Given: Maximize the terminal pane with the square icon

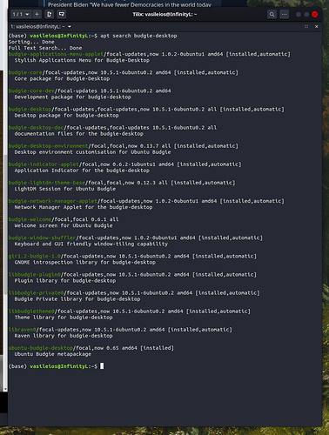Looking at the screenshot, I should click(306, 27).
